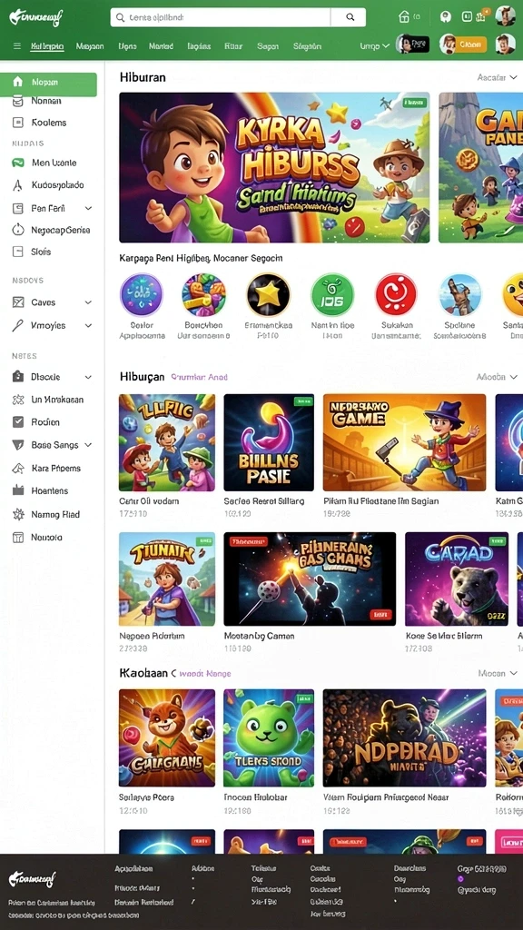The image size is (523, 930).
Task: Click the round white badge icon beside the house
Action: point(446,16)
